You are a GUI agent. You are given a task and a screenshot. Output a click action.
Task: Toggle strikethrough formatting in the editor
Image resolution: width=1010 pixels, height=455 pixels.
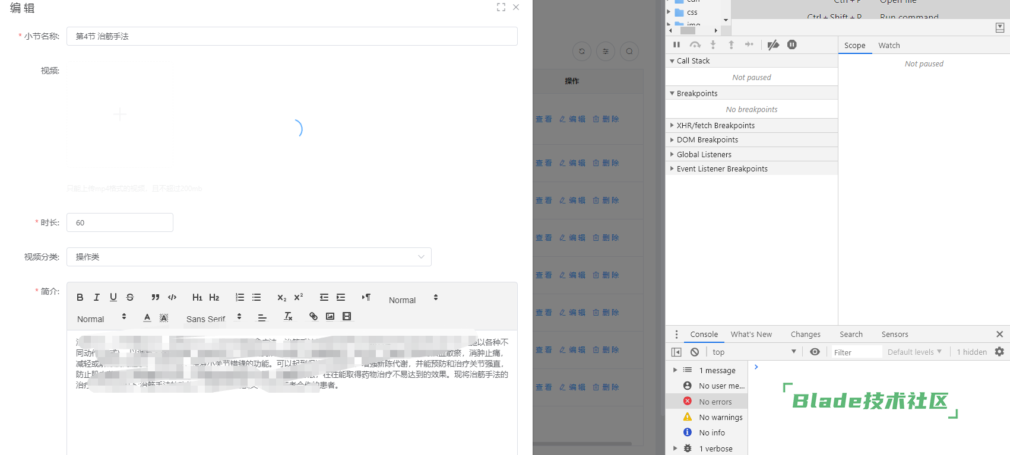click(130, 297)
